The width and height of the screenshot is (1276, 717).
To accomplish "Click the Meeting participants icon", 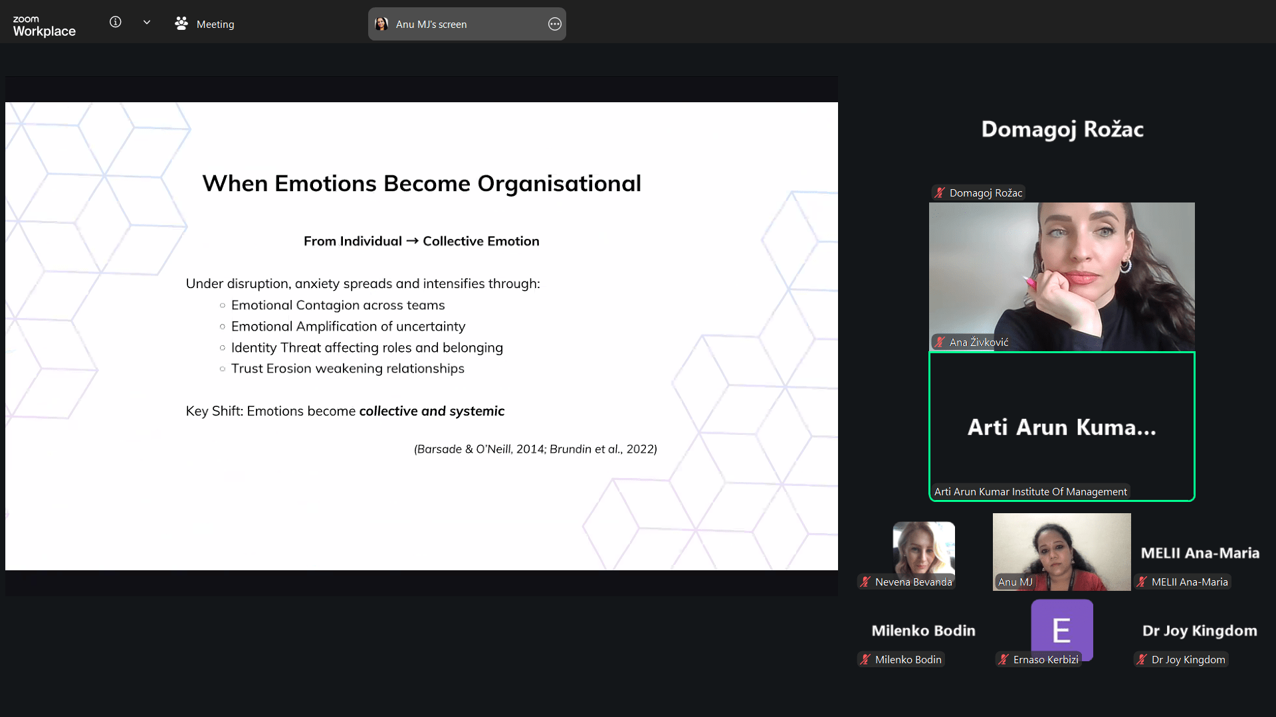I will 181,24.
